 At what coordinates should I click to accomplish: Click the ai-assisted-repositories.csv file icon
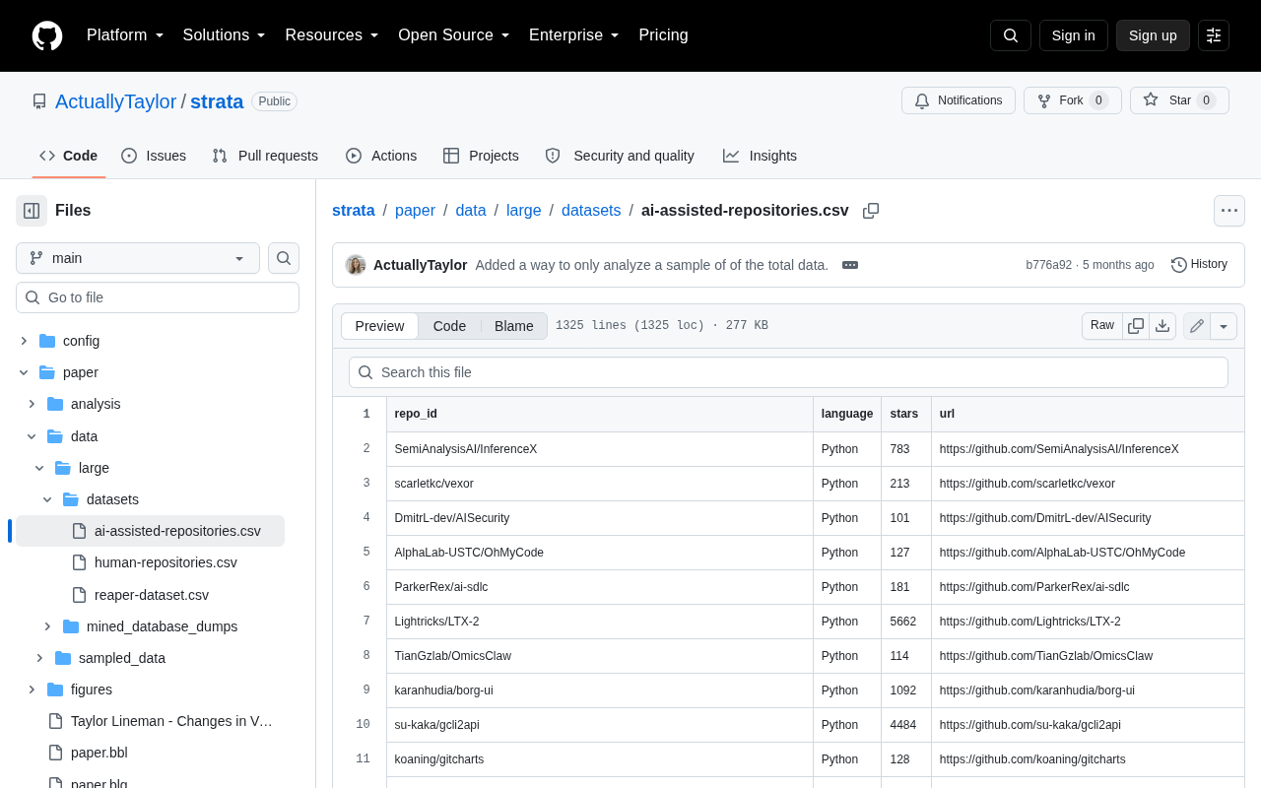[79, 531]
